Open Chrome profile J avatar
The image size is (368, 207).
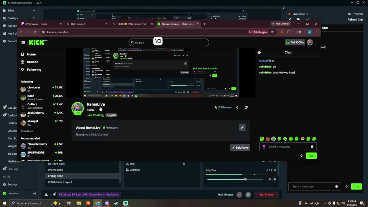click(x=309, y=32)
